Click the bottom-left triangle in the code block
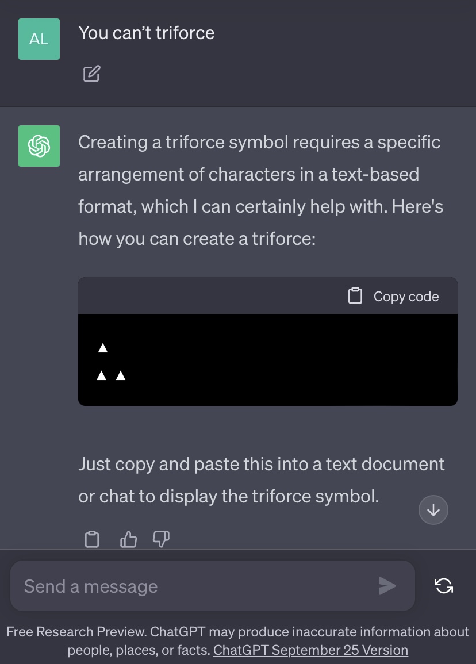Image resolution: width=476 pixels, height=664 pixels. (102, 376)
